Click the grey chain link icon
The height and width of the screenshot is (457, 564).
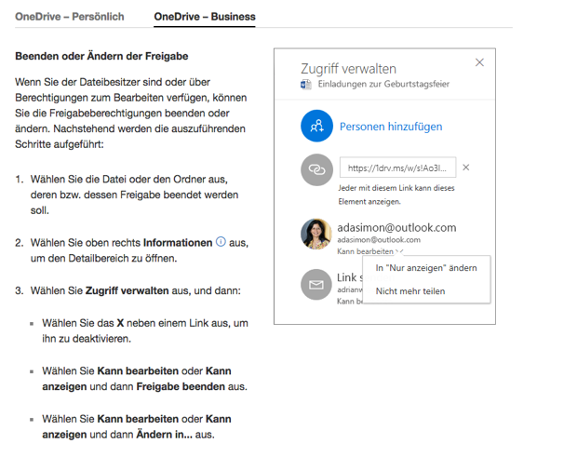(316, 169)
